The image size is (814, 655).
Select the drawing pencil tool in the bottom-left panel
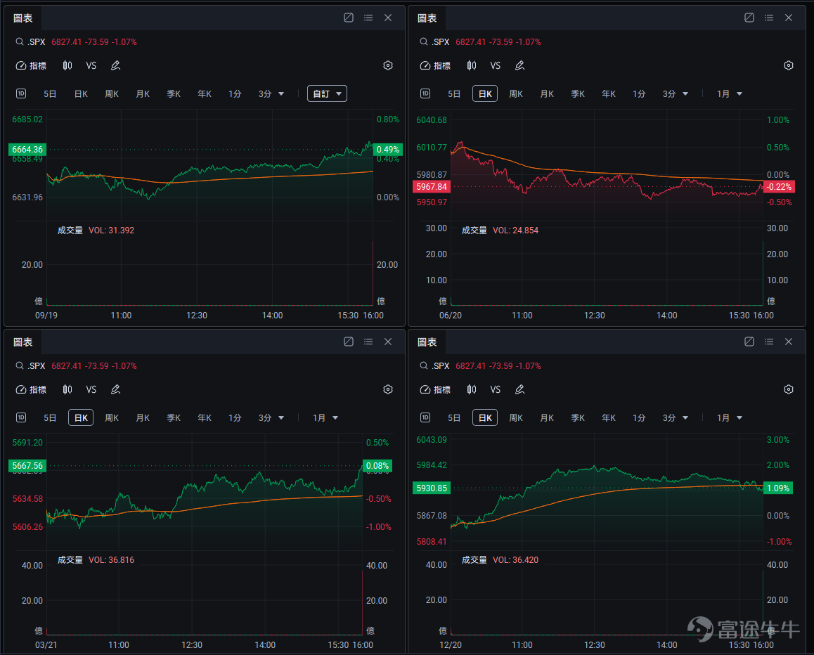click(x=116, y=389)
